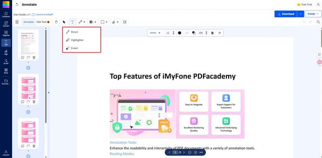Select the Text tool in toolbar
322x158 pixels.
pyautogui.click(x=72, y=22)
